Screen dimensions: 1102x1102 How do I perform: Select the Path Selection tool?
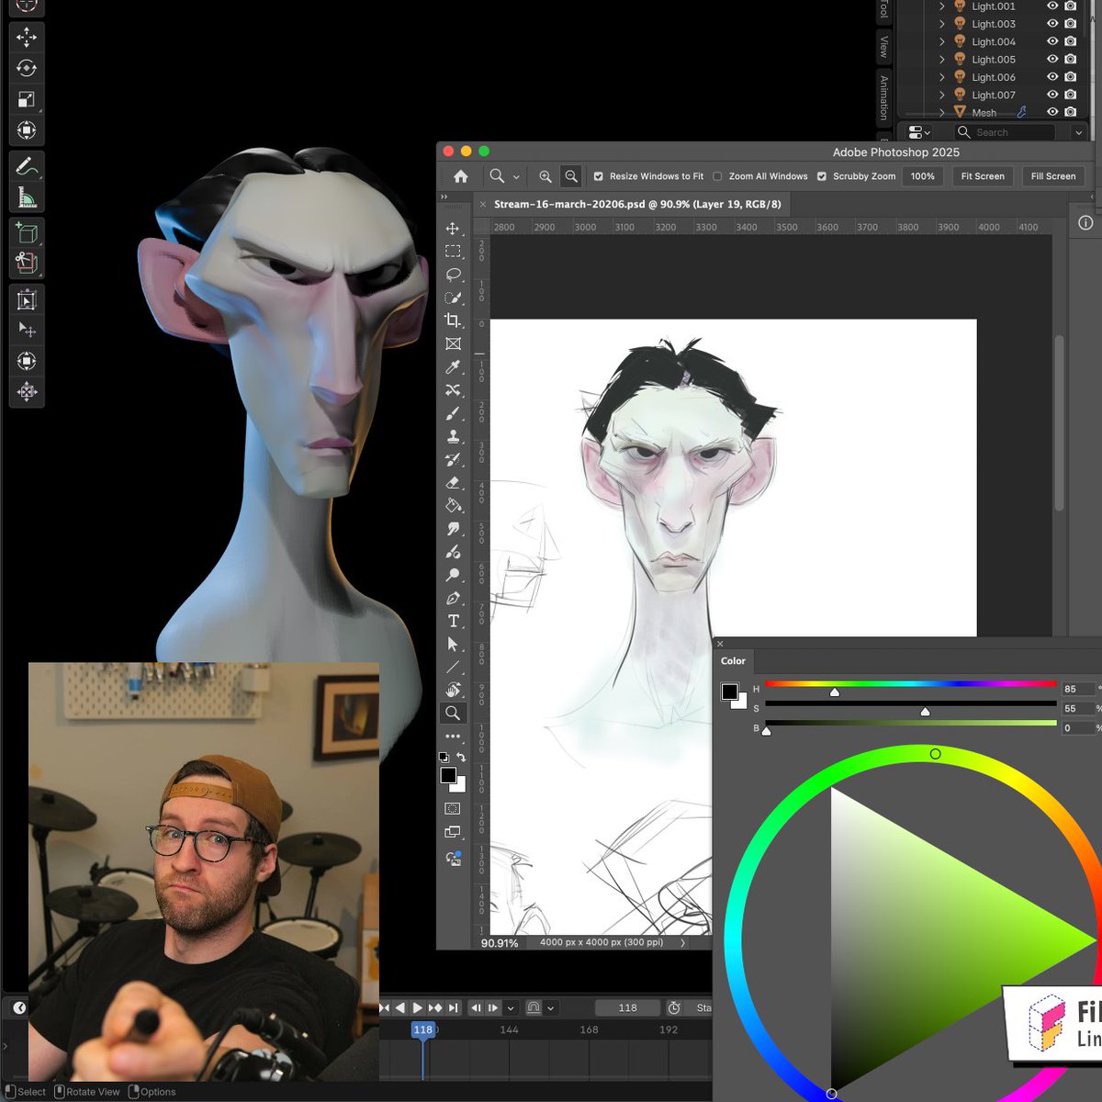pos(453,645)
